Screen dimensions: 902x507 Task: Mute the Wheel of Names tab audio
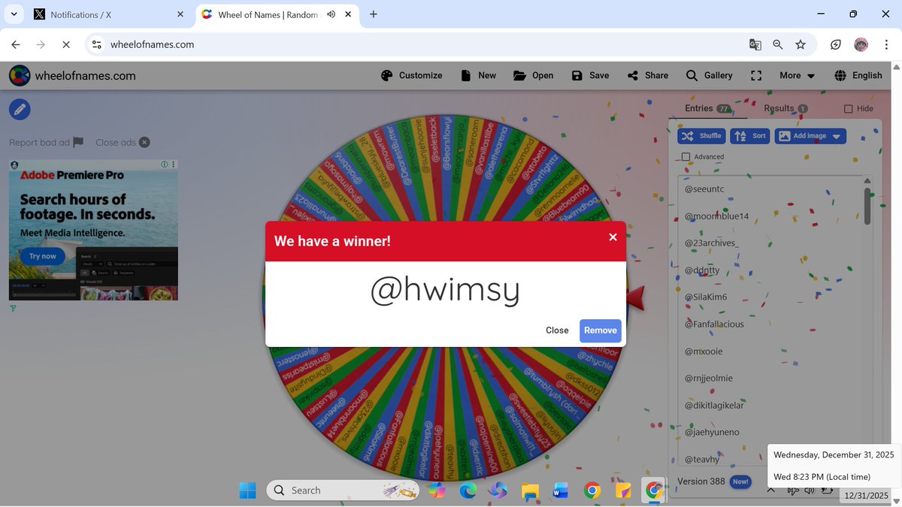(x=331, y=14)
